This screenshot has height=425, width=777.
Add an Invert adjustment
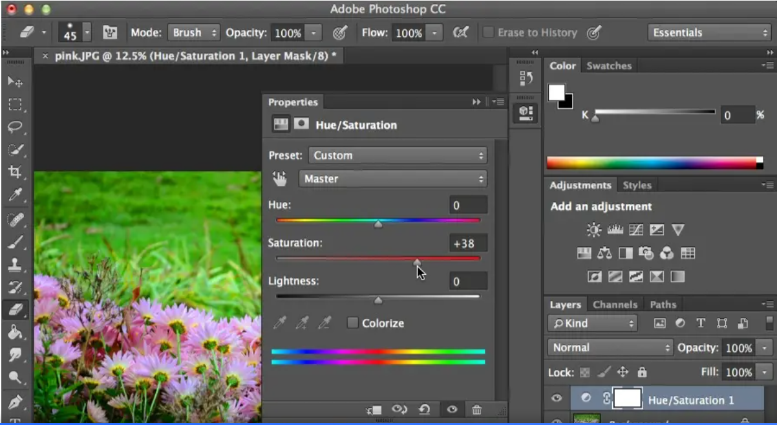coord(594,276)
